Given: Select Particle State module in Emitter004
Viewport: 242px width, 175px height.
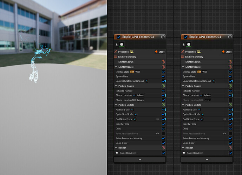Looking at the screenshot, I should 207,109.
